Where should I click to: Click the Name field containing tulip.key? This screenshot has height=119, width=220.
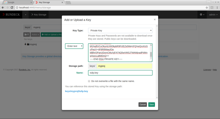point(120,73)
